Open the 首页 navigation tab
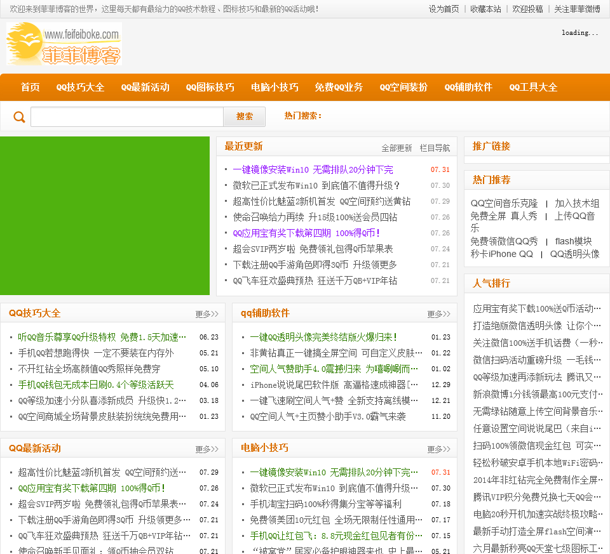The width and height of the screenshot is (610, 554). coord(30,88)
